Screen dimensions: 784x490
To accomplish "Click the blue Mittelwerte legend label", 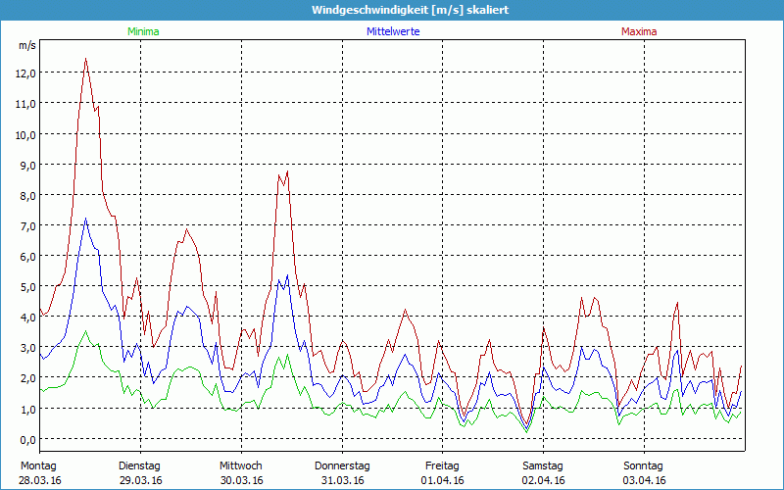I will tap(393, 31).
